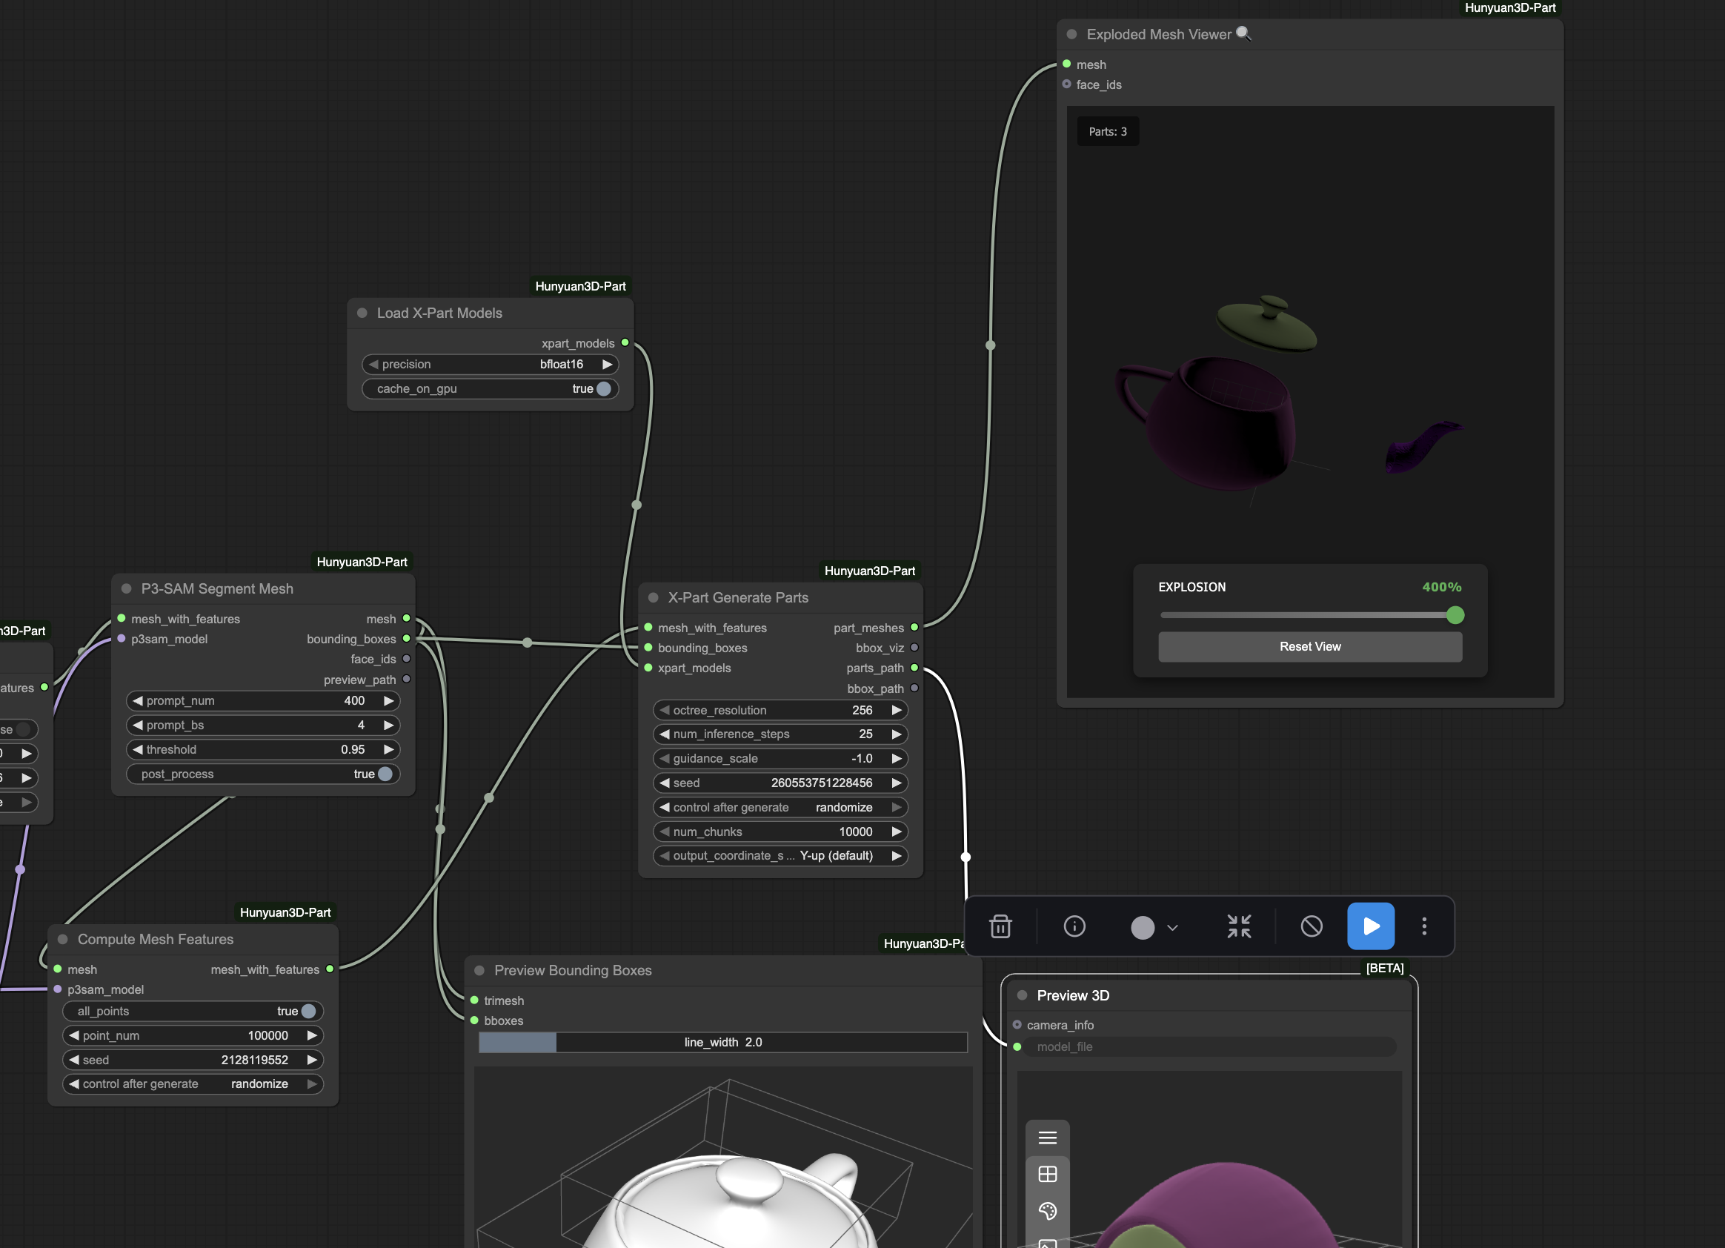Increase guidance_scale with its right arrow

(x=897, y=759)
